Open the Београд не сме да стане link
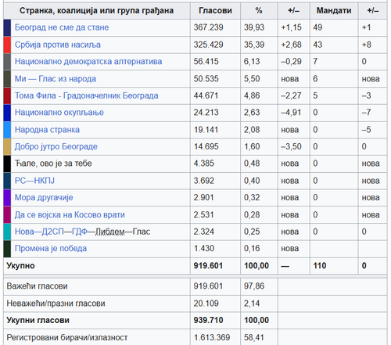 point(62,27)
